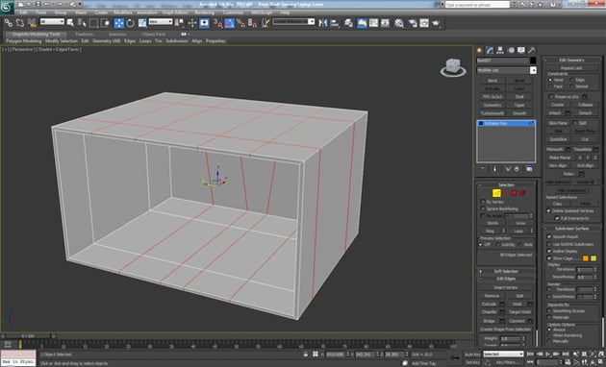Open the Motion command panel tab
Image resolution: width=606 pixels, height=367 pixels.
click(x=511, y=50)
